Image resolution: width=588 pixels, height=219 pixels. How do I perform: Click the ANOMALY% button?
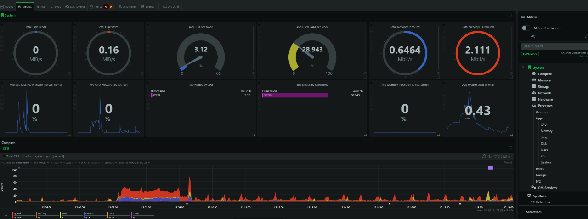point(530,54)
